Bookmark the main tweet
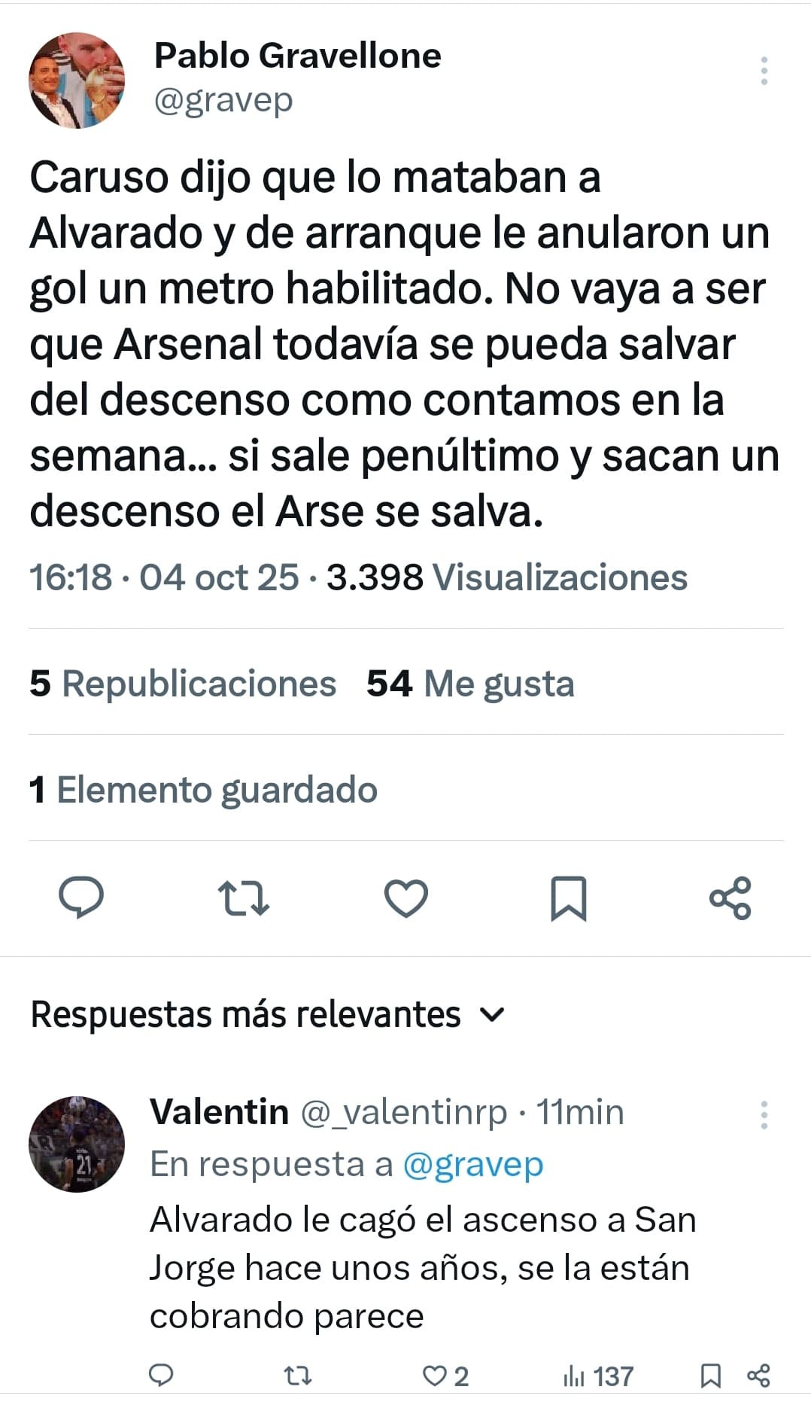 coord(569,898)
